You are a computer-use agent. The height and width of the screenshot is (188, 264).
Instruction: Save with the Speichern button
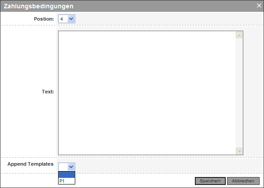pyautogui.click(x=210, y=181)
